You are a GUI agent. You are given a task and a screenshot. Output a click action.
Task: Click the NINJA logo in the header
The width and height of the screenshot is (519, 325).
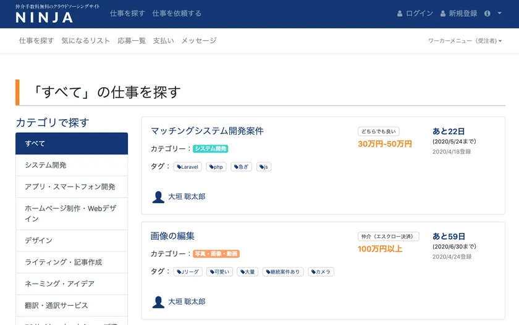pos(44,17)
